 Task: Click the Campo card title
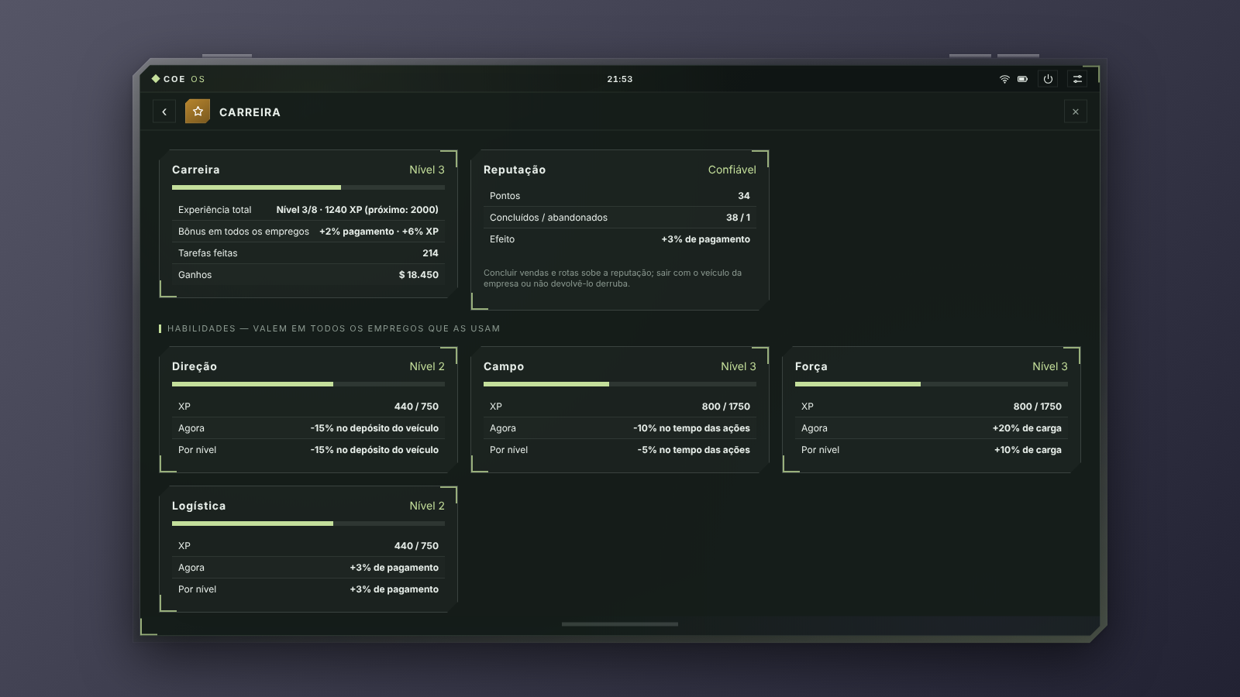pos(504,366)
